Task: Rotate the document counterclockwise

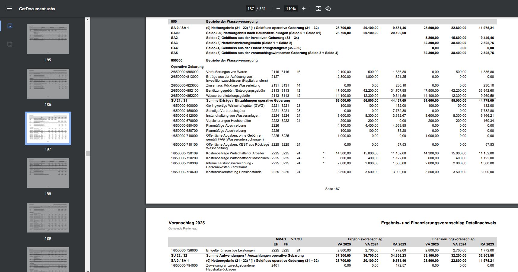Action: click(x=328, y=8)
